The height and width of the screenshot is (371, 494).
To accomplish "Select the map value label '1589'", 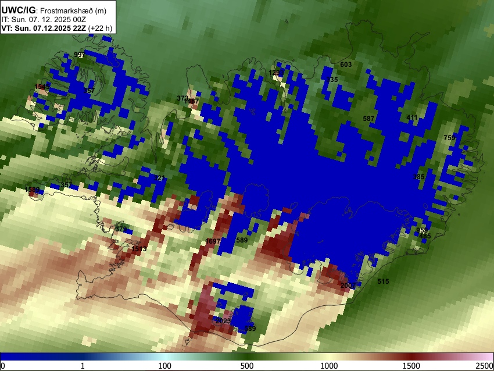I will tap(32, 190).
